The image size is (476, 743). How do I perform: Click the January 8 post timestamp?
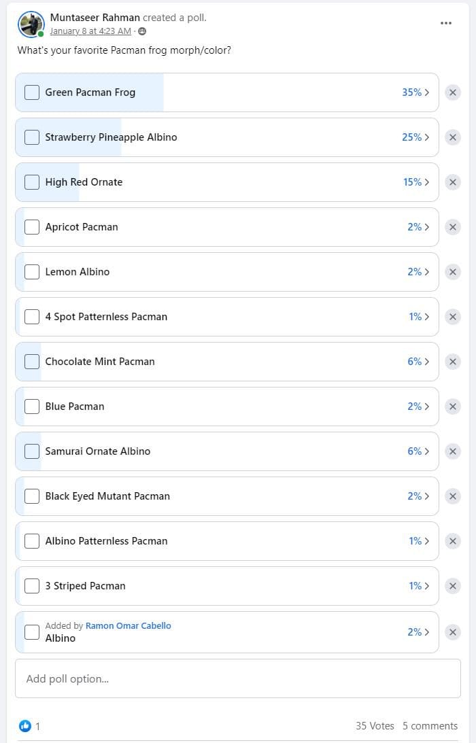[90, 31]
